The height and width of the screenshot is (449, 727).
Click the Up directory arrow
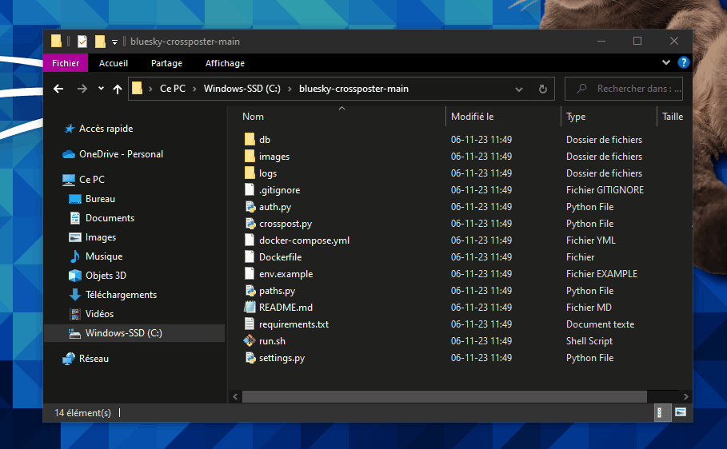click(x=118, y=89)
